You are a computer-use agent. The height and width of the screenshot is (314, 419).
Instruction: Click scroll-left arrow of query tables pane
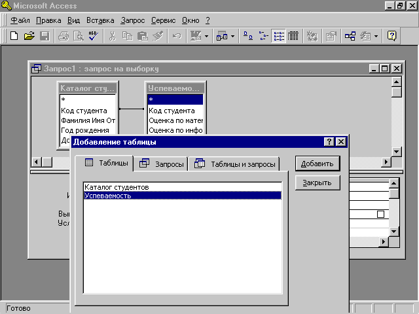(x=37, y=162)
